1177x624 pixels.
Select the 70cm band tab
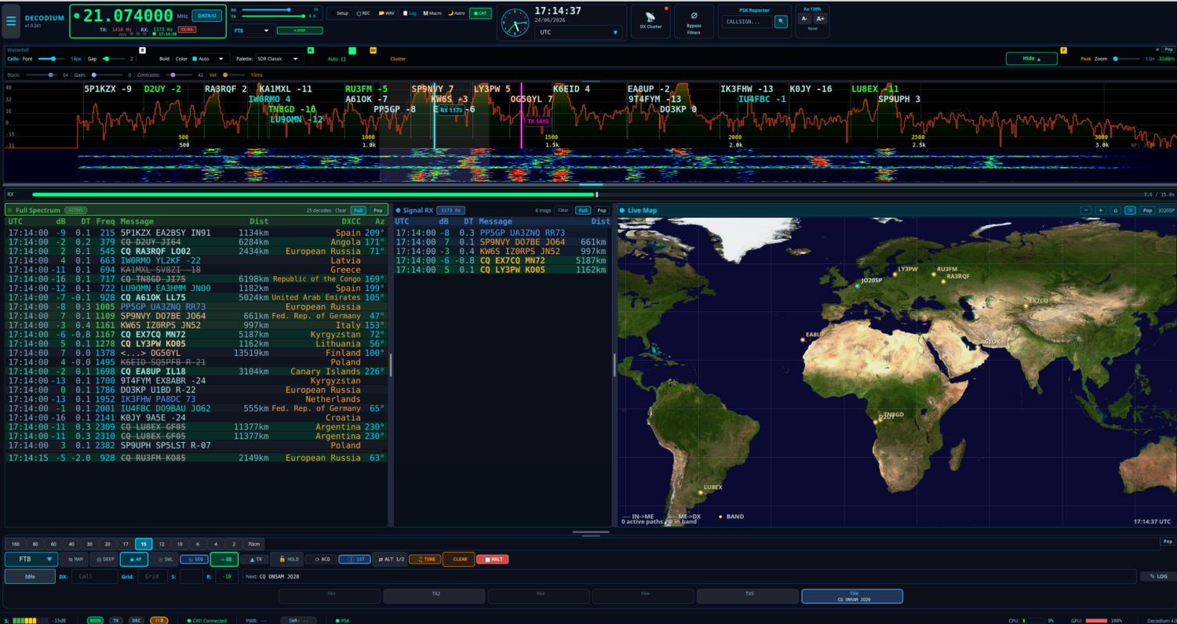click(x=253, y=543)
